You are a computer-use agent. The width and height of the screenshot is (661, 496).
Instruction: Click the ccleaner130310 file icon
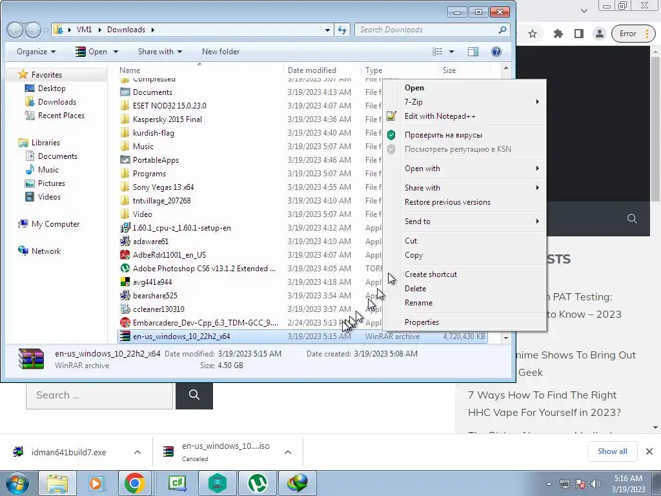tap(125, 309)
